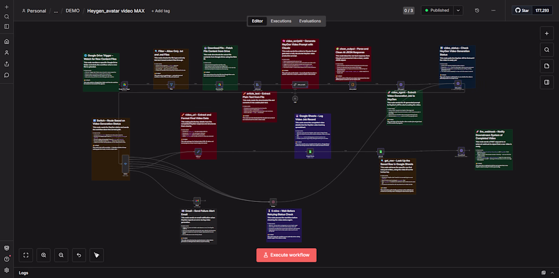This screenshot has height=278, width=559.
Task: Select the Google Sheets node
Action: pos(310,152)
